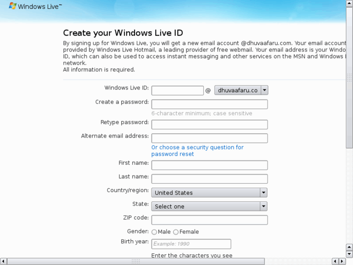The height and width of the screenshot is (265, 353).
Task: Select the Male gender radio button
Action: click(154, 232)
